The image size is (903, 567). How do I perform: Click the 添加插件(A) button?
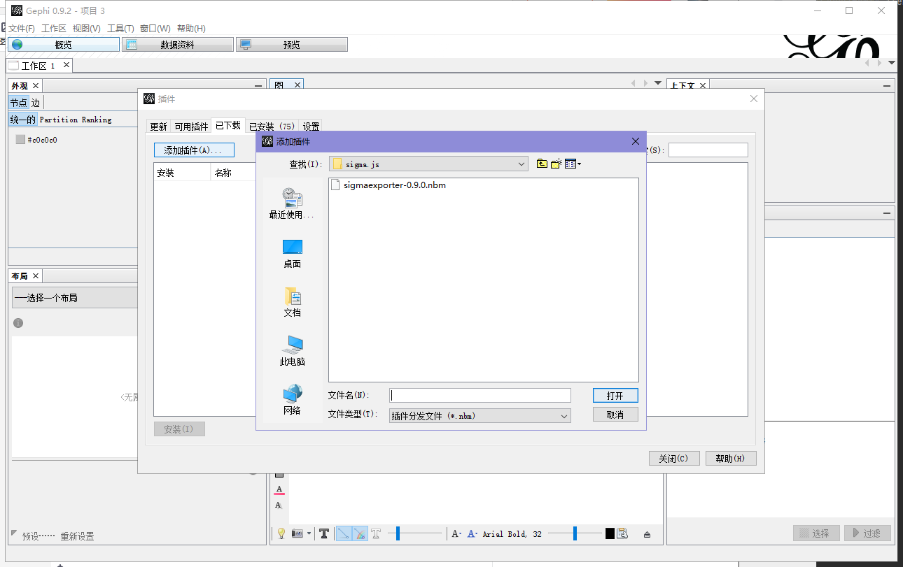point(194,150)
